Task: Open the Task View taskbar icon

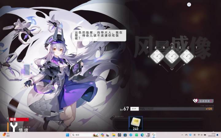Action: (108, 135)
